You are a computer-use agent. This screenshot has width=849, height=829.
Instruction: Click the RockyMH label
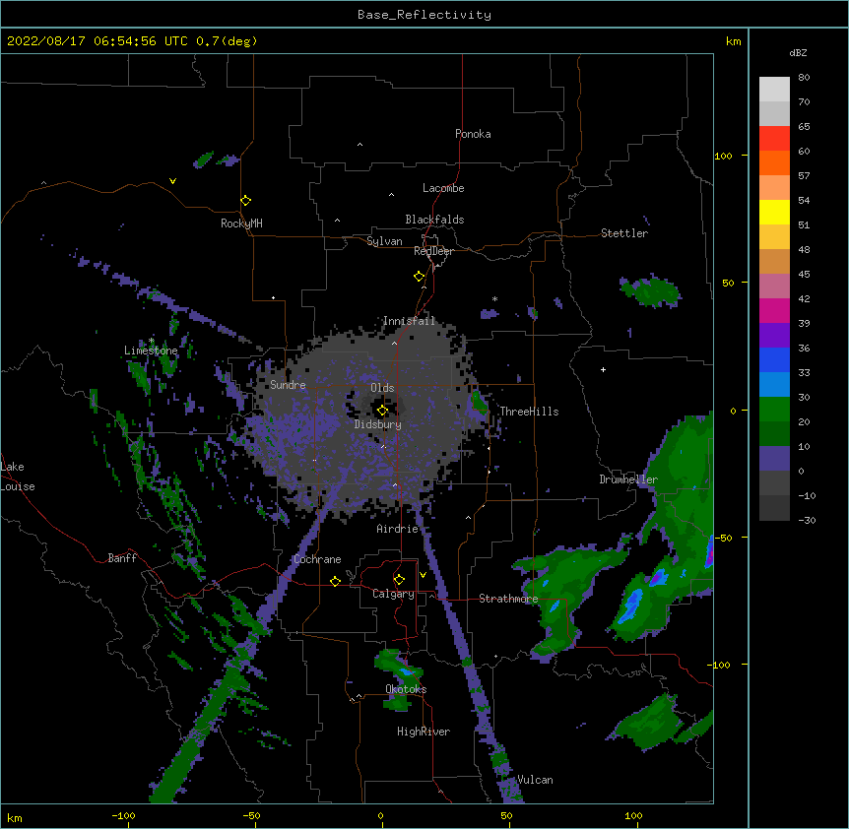click(241, 223)
